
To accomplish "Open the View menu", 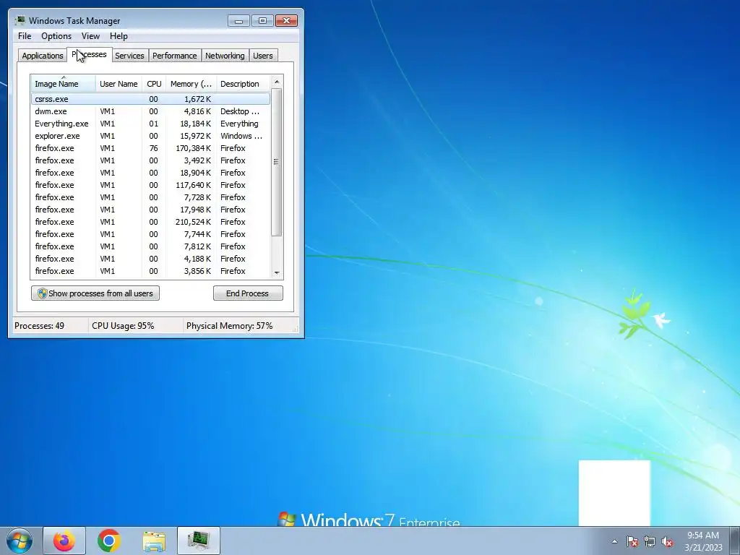I will [x=90, y=36].
